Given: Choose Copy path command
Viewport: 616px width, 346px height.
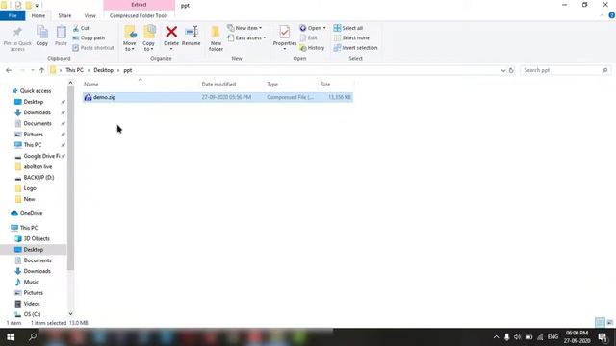Looking at the screenshot, I should [x=89, y=38].
